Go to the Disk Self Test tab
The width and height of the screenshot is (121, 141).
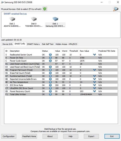point(48,44)
